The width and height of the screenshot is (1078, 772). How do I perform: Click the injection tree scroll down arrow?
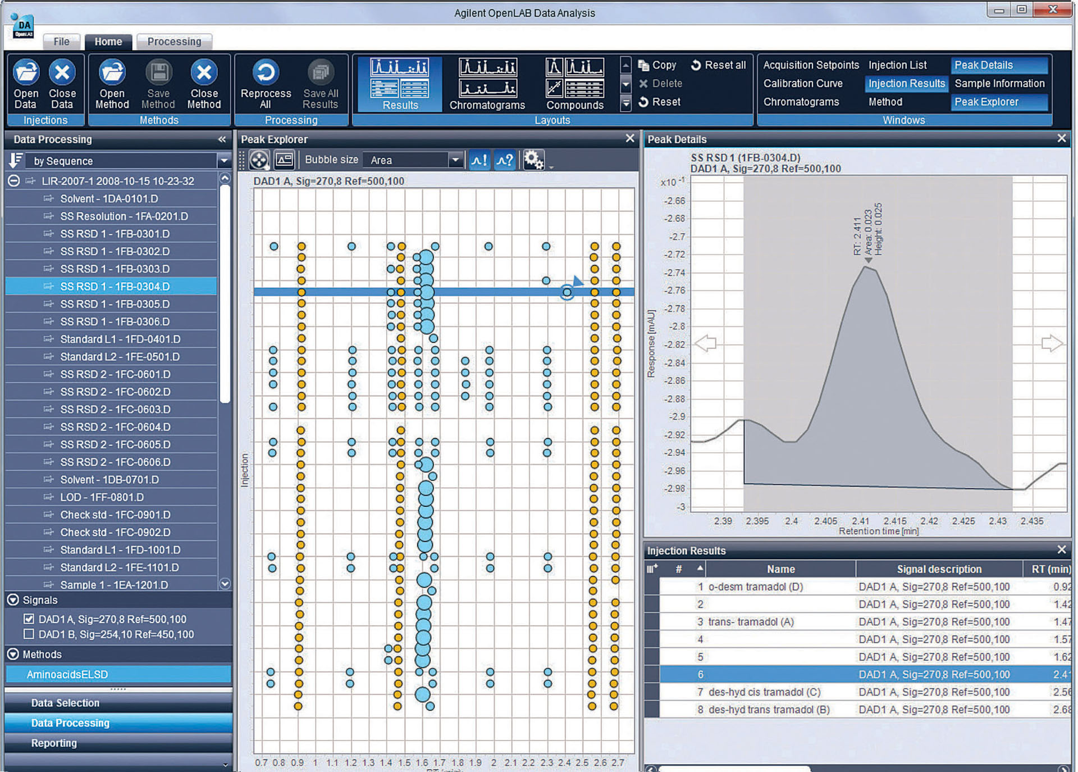click(x=225, y=584)
